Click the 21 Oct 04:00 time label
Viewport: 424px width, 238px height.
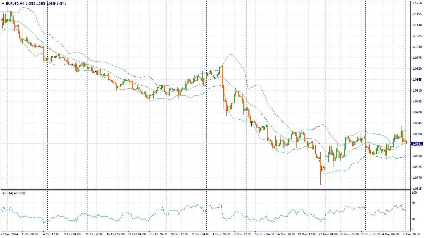coord(136,234)
